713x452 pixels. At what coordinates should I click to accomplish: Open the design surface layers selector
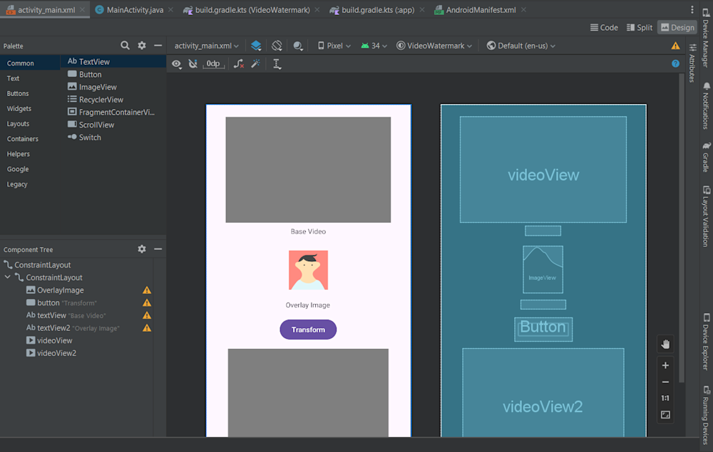coord(256,46)
